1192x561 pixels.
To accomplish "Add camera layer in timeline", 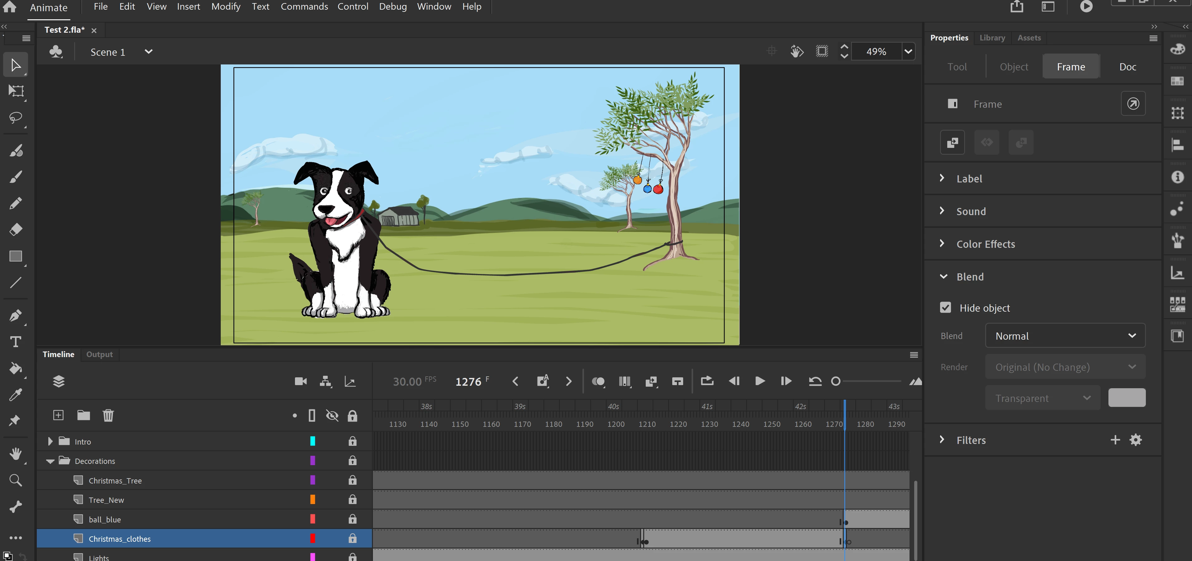I will click(301, 381).
